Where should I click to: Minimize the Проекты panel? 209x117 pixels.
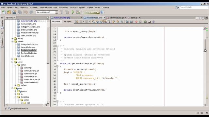tap(47, 18)
